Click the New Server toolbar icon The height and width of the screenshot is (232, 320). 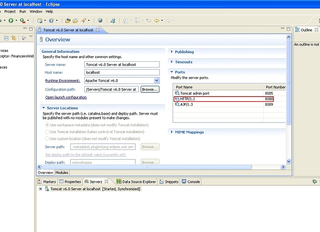(40, 20)
